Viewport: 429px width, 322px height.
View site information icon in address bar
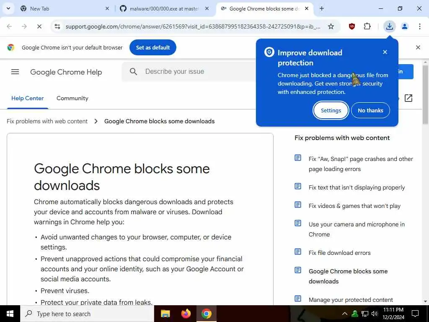coord(57,26)
